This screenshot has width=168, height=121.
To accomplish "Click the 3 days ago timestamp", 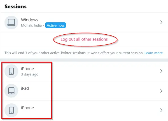I will coord(30,74).
